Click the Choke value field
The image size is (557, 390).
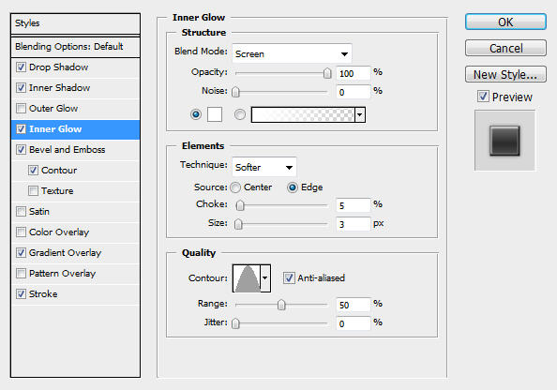(x=354, y=205)
